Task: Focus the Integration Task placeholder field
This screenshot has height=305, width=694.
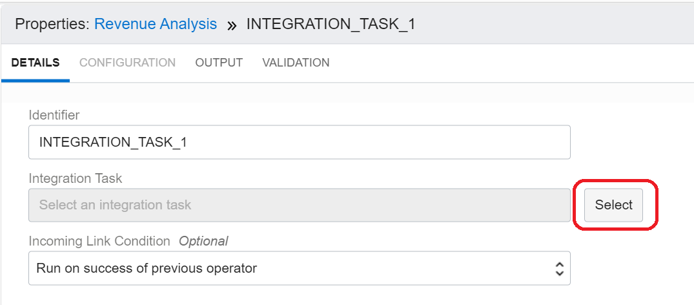Action: (x=299, y=205)
